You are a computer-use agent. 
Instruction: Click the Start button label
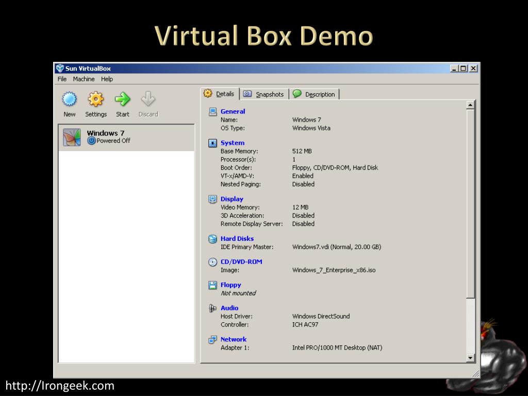[x=122, y=114]
